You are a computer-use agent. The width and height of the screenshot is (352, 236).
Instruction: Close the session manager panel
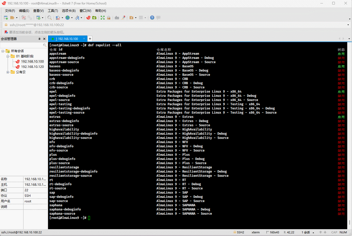pyautogui.click(x=44, y=39)
